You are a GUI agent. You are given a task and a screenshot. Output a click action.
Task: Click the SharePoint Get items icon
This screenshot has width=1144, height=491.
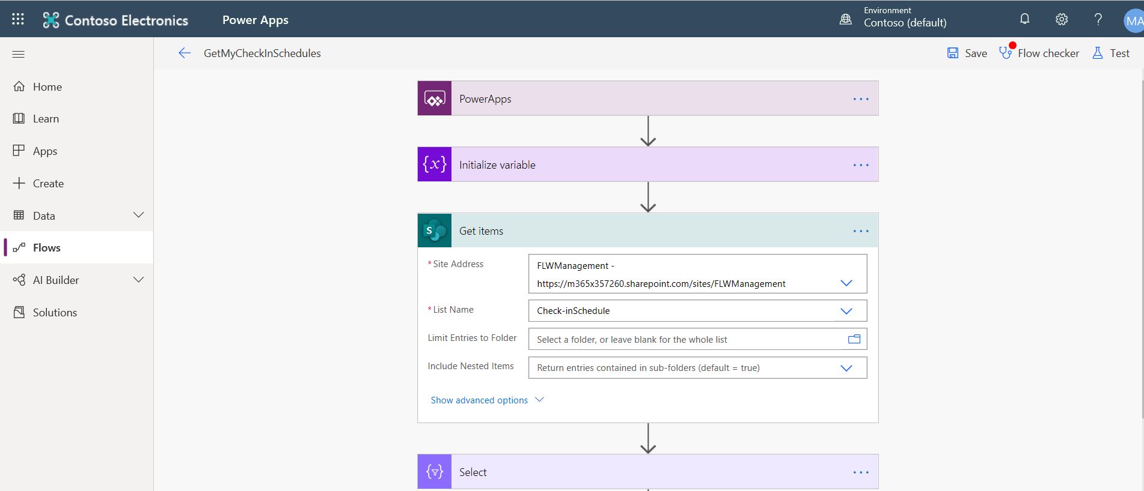pyautogui.click(x=435, y=230)
